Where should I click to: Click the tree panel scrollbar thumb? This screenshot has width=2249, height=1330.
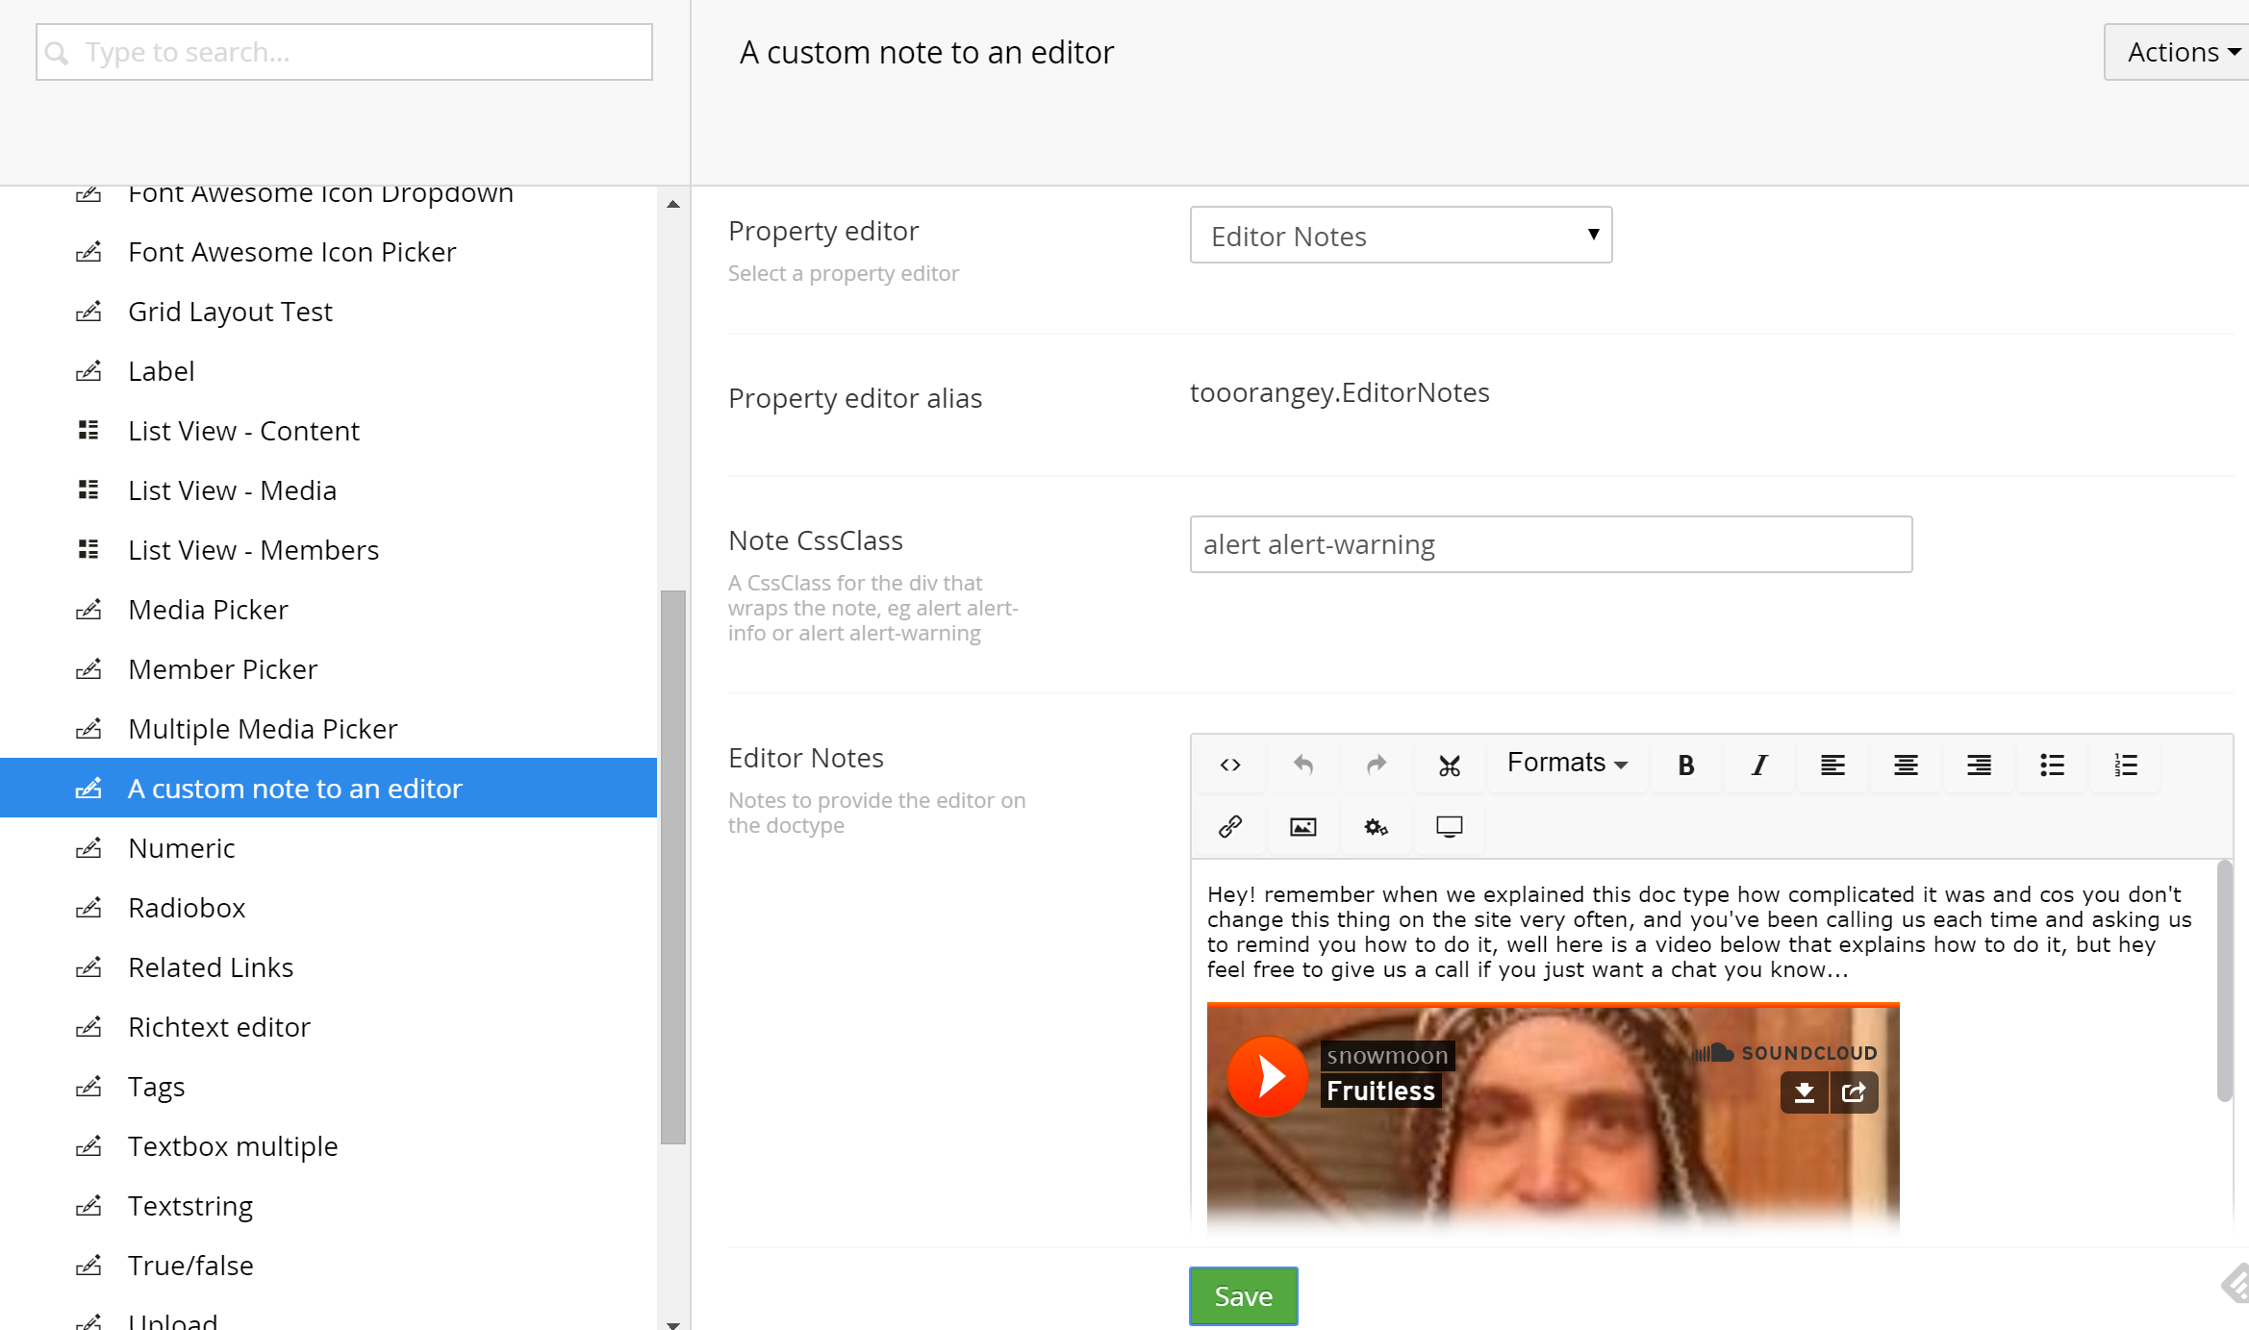(673, 867)
